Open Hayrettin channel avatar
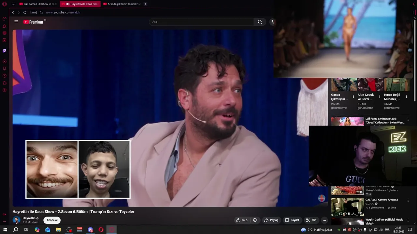This screenshot has height=234, width=417. [x=16, y=220]
